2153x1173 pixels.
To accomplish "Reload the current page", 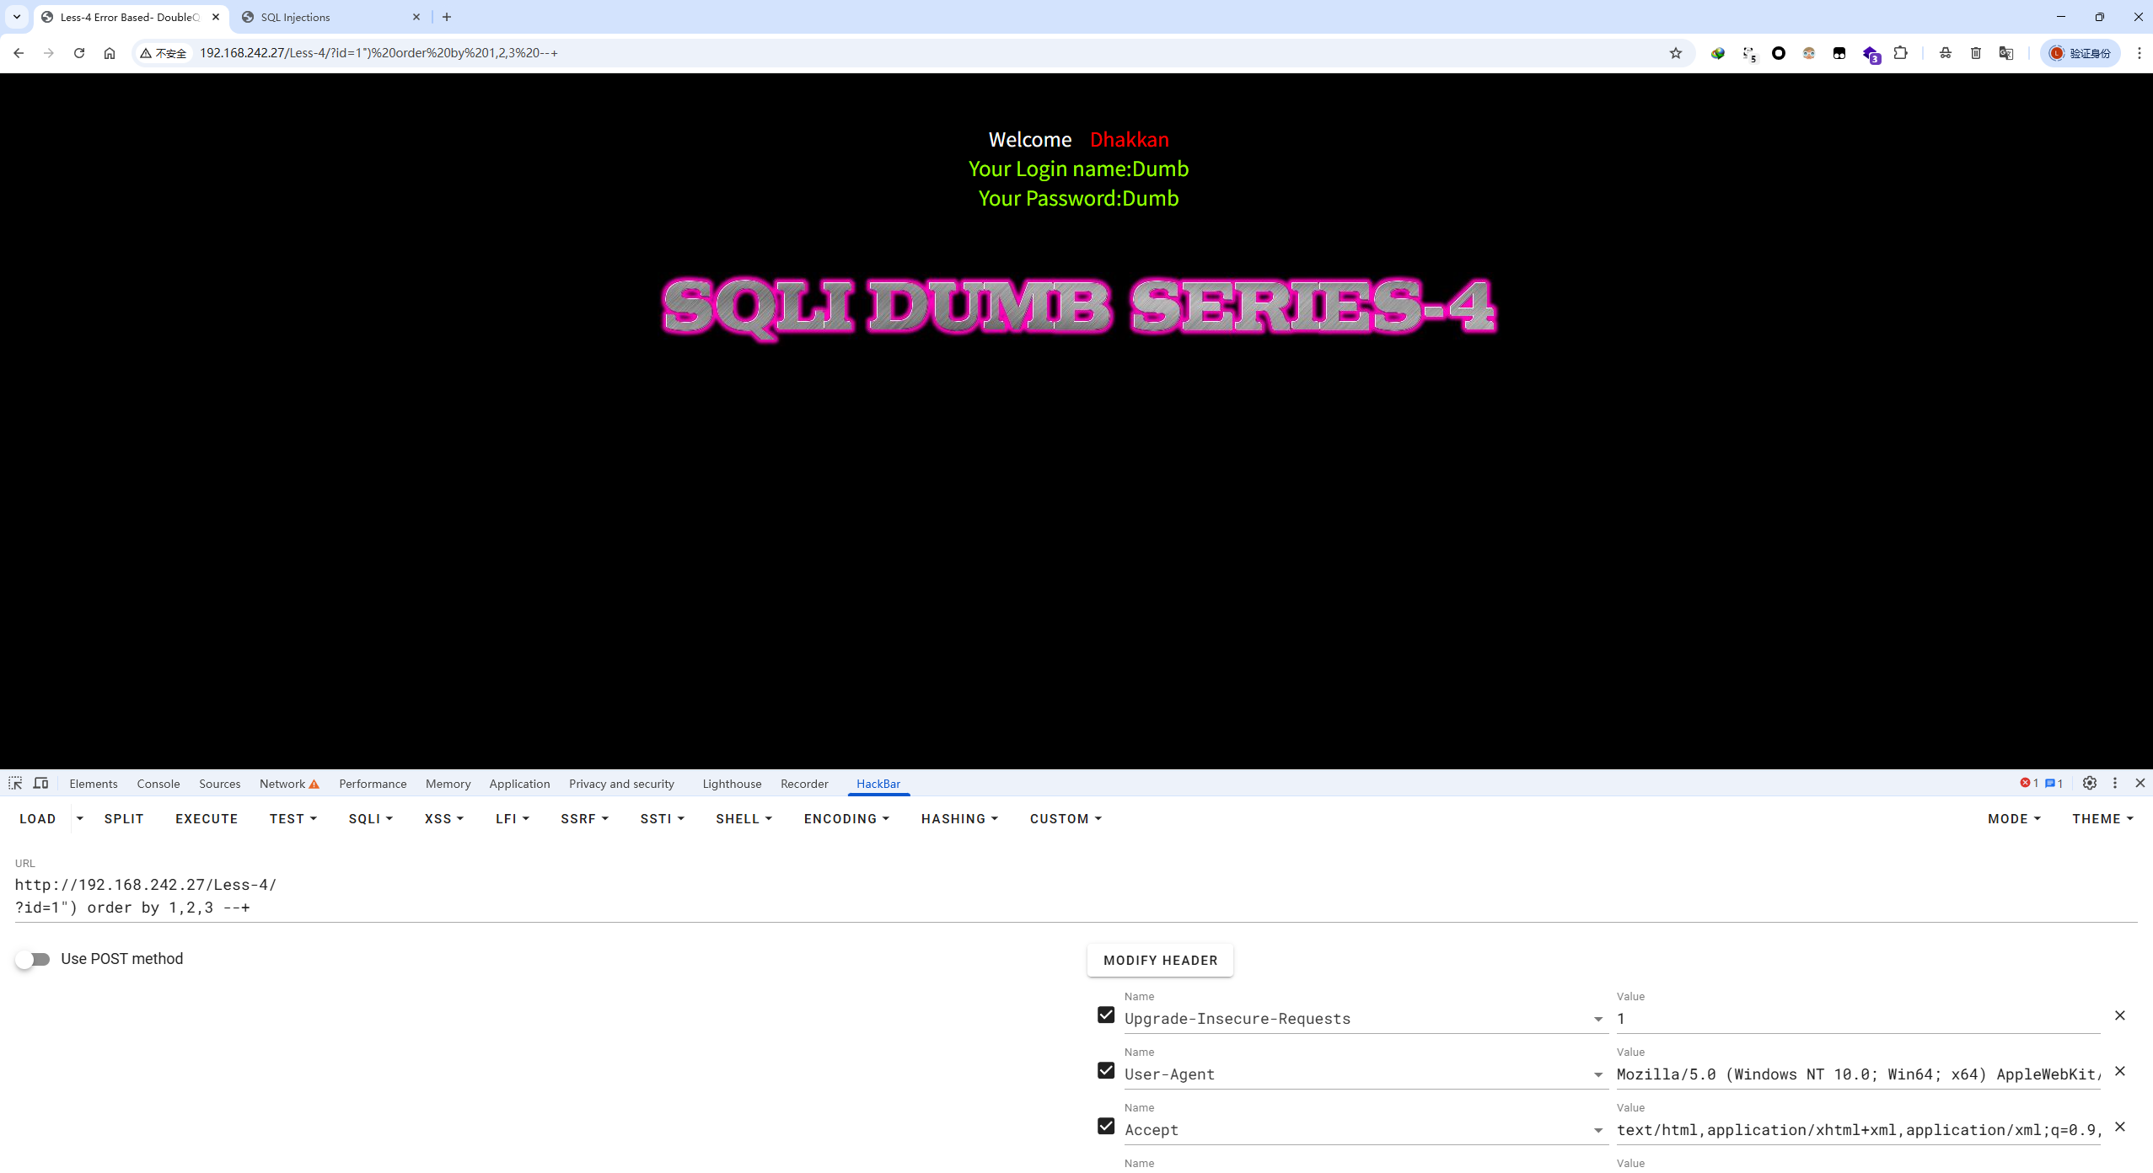I will pyautogui.click(x=79, y=53).
